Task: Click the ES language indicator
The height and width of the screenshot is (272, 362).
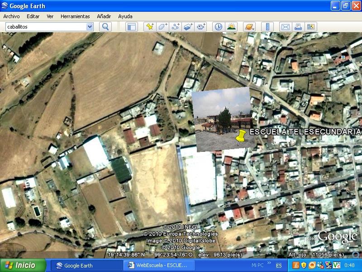Action: pyautogui.click(x=279, y=266)
